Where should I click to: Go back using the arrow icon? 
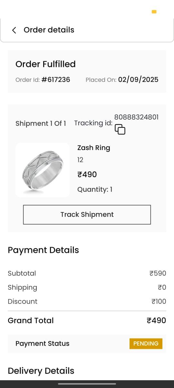pos(14,30)
